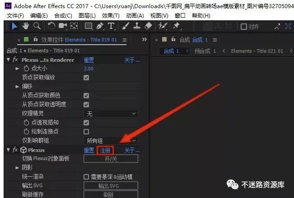Toggle lock on the composition viewer panel
This screenshot has width=294, height=198.
(173, 39)
